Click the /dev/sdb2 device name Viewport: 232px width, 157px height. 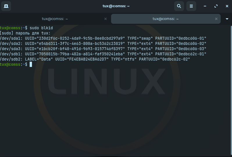pos(11,59)
